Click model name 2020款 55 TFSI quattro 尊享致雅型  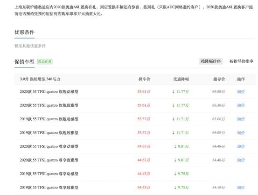coord(49,160)
